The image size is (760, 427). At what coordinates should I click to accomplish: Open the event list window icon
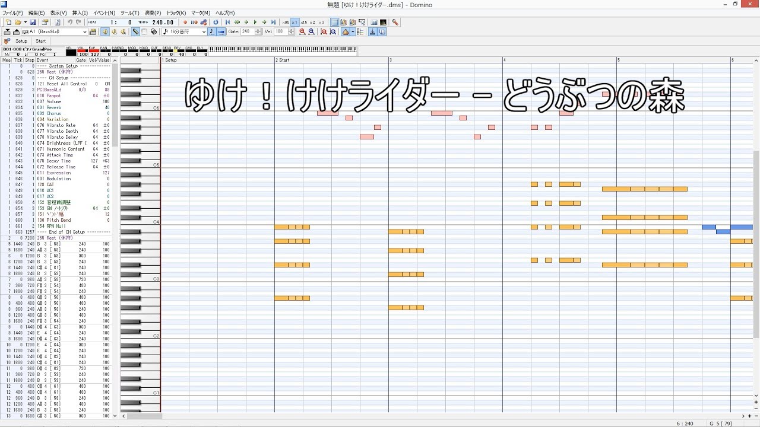(x=374, y=22)
